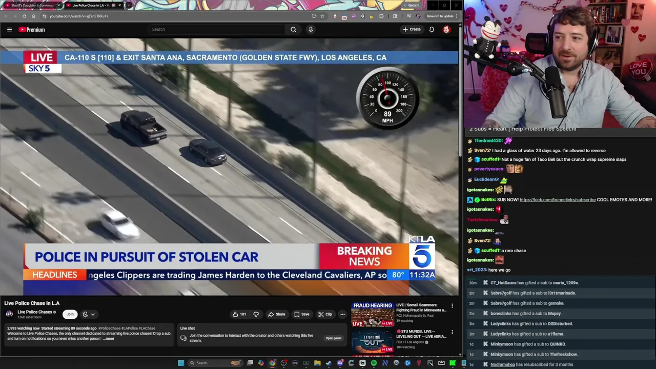Share the live police chase video
This screenshot has height=369, width=656.
277,314
